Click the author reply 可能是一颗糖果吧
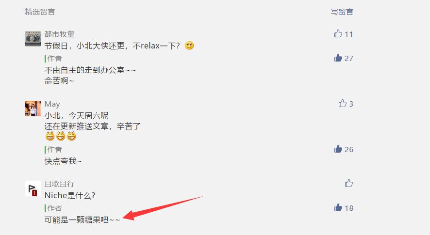Screen dimensions: 430x235 coord(83,219)
